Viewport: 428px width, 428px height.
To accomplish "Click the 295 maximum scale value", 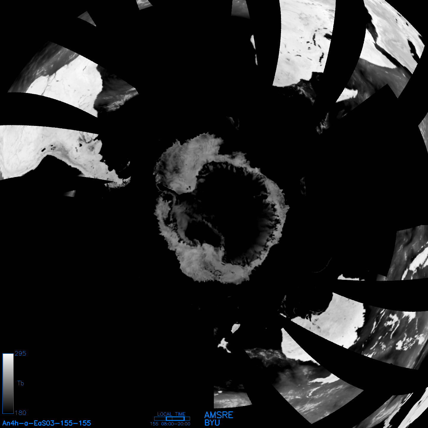I will point(20,353).
